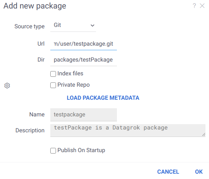Grab the Description resize handle
209x179 pixels.
[x=204, y=135]
